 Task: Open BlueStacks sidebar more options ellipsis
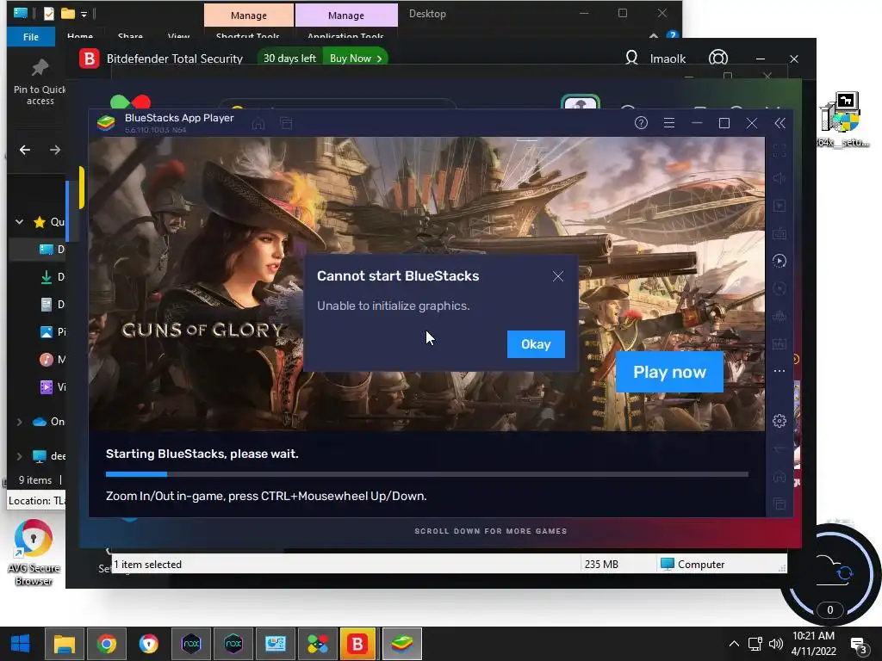tap(779, 371)
